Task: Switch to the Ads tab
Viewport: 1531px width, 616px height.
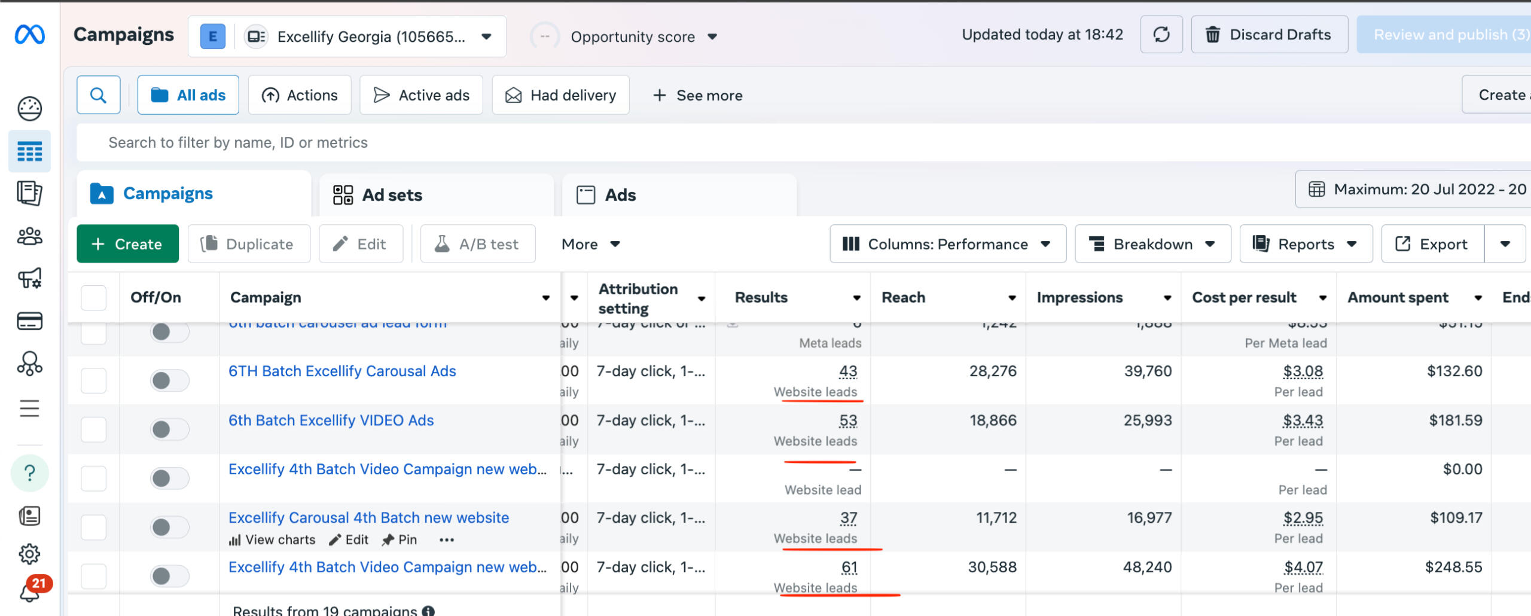Action: [x=679, y=195]
